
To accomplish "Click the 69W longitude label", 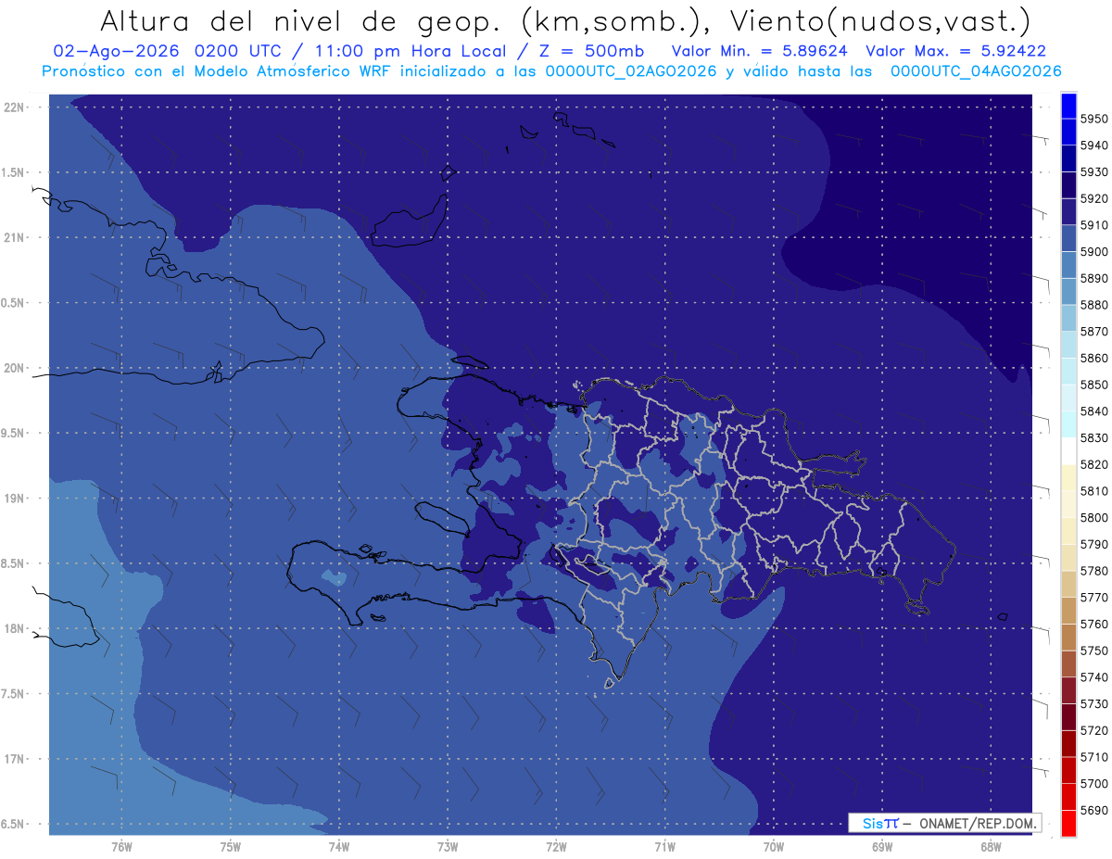I will [882, 846].
